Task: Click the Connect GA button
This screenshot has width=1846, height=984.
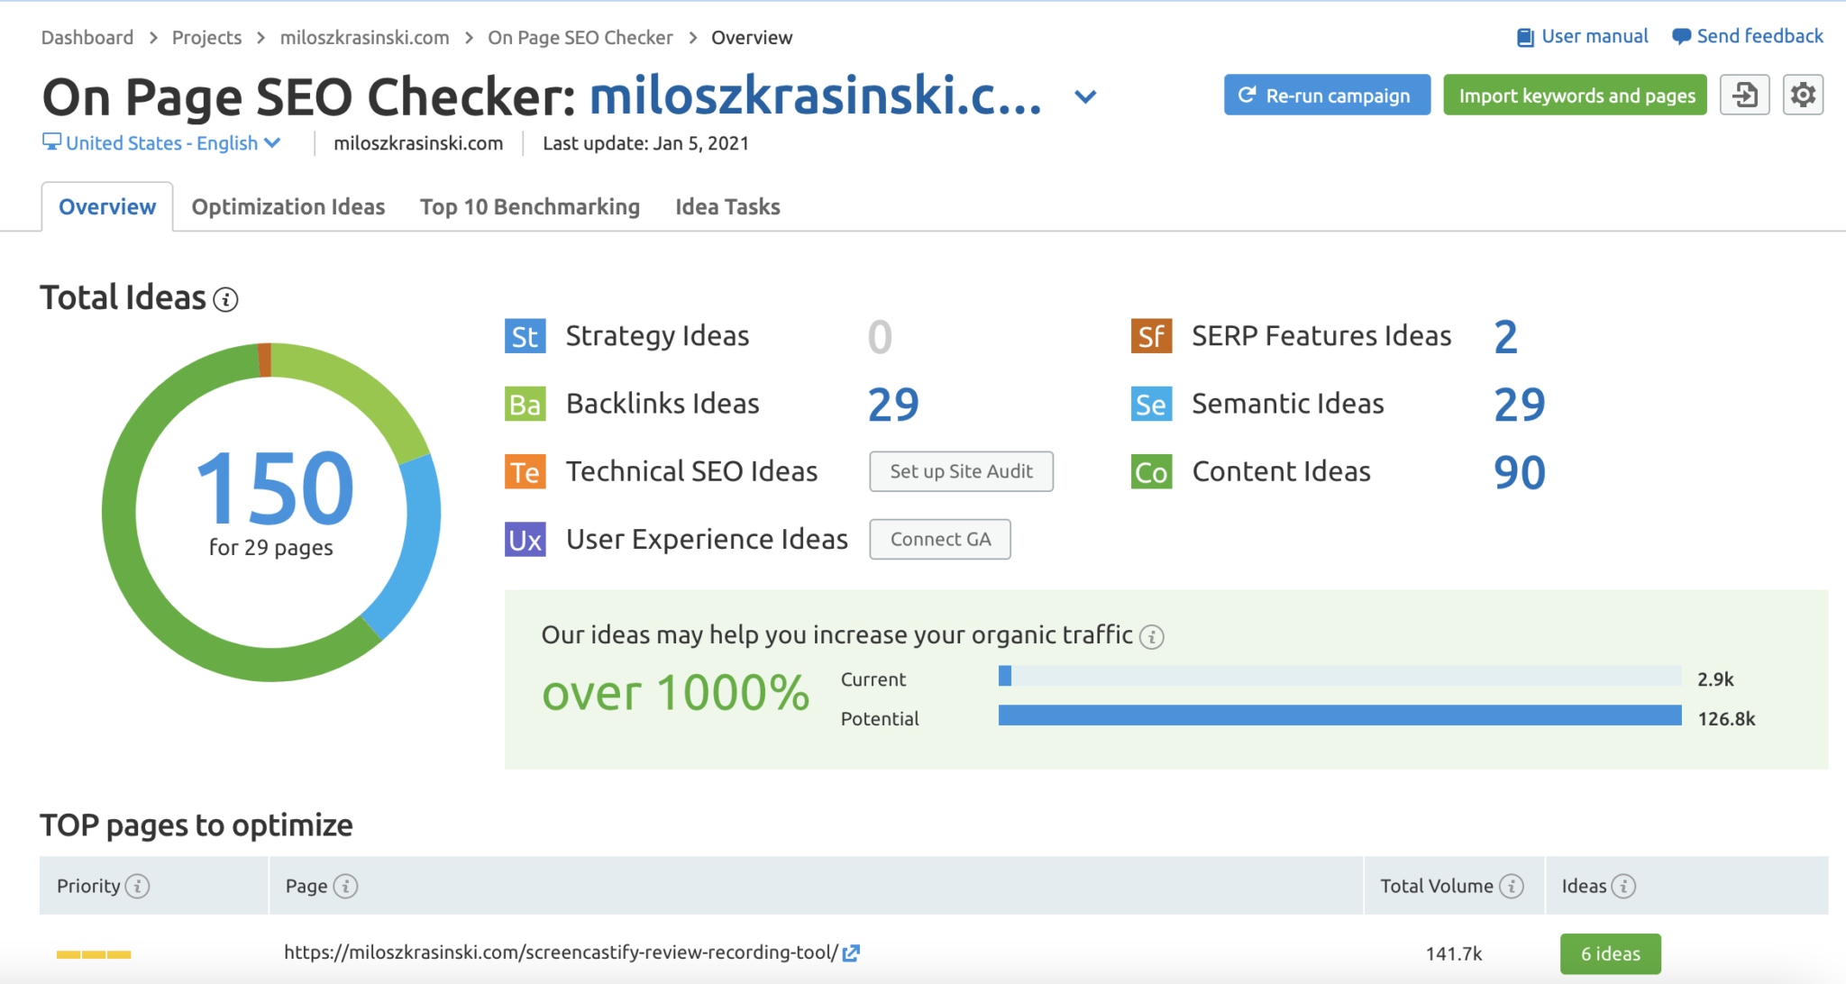Action: pyautogui.click(x=940, y=539)
